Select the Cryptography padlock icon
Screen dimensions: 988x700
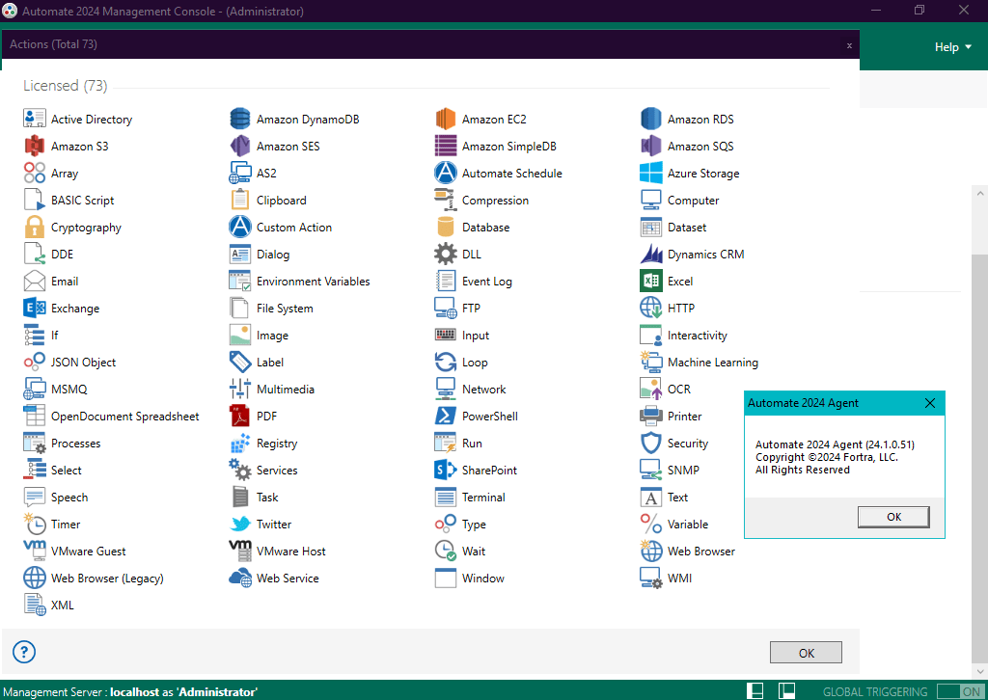tap(34, 227)
